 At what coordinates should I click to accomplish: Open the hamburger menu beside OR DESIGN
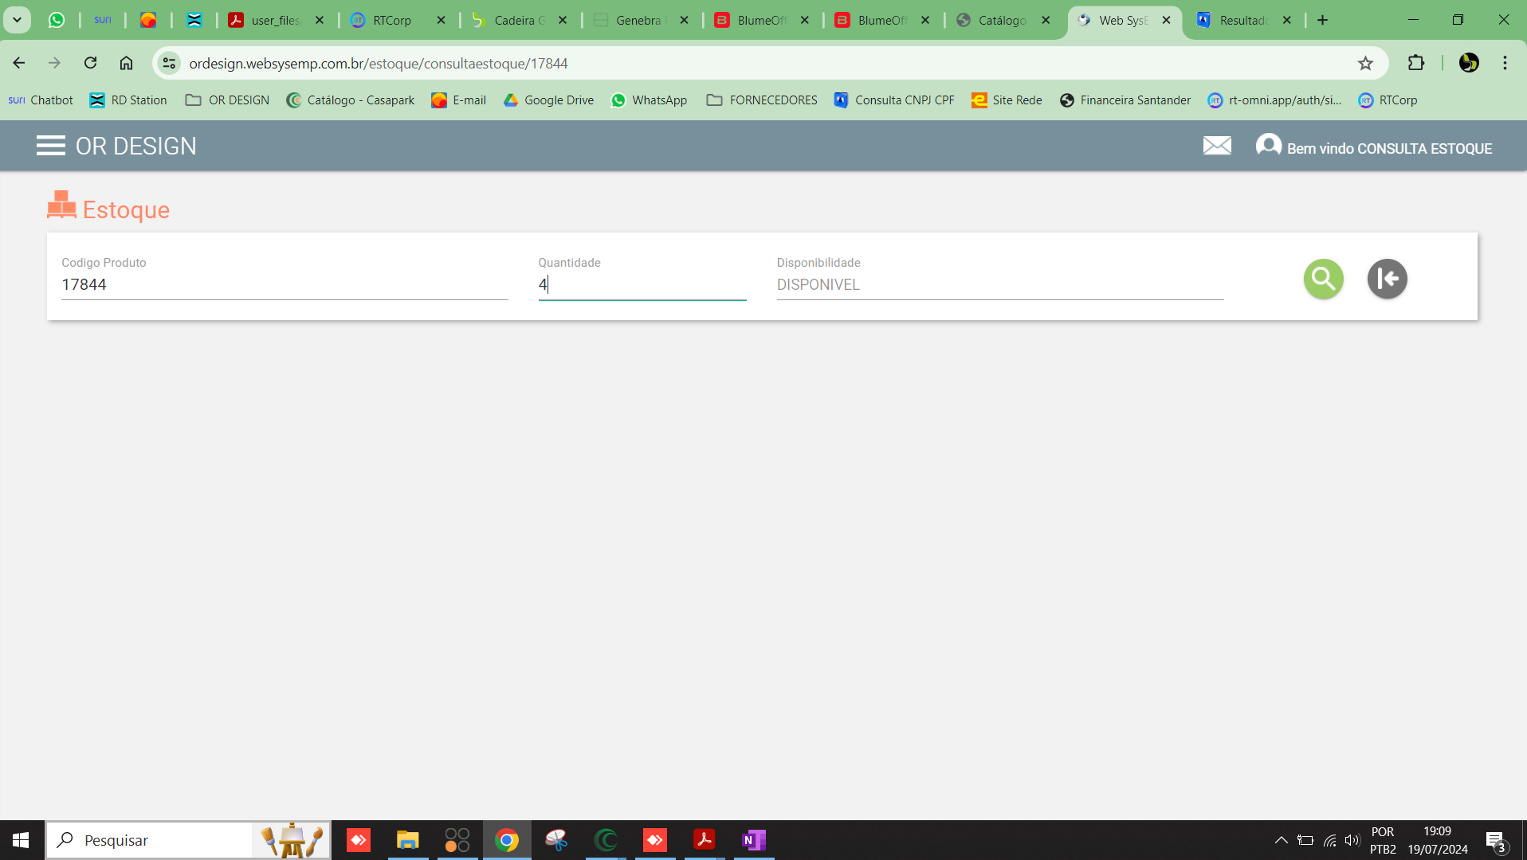50,146
